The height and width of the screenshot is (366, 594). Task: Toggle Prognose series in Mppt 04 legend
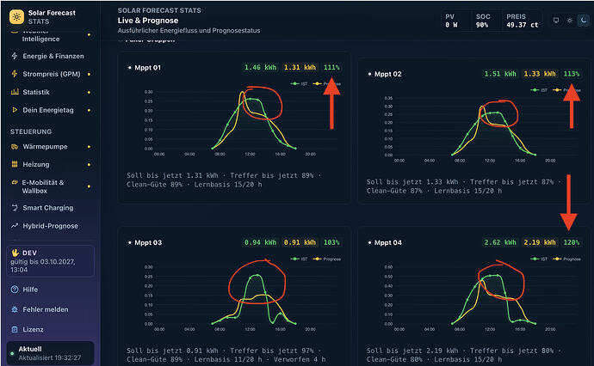click(x=567, y=259)
